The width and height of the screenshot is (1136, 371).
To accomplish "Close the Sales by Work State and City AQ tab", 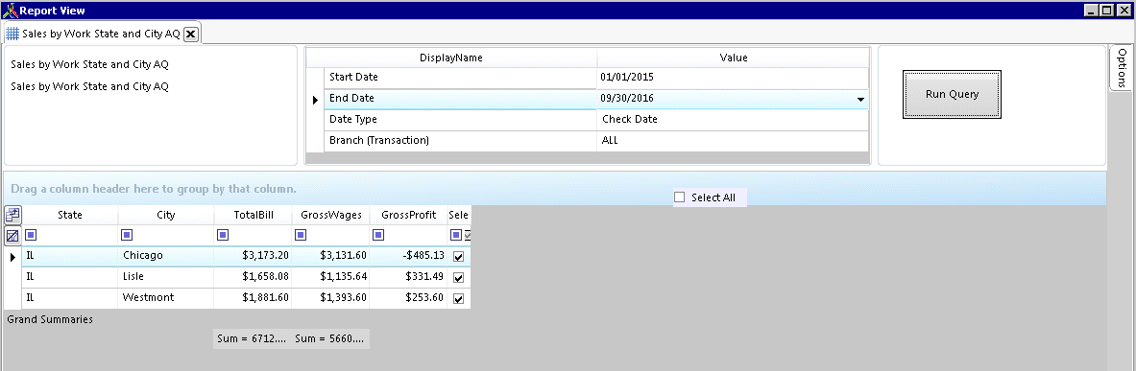I will pos(190,34).
